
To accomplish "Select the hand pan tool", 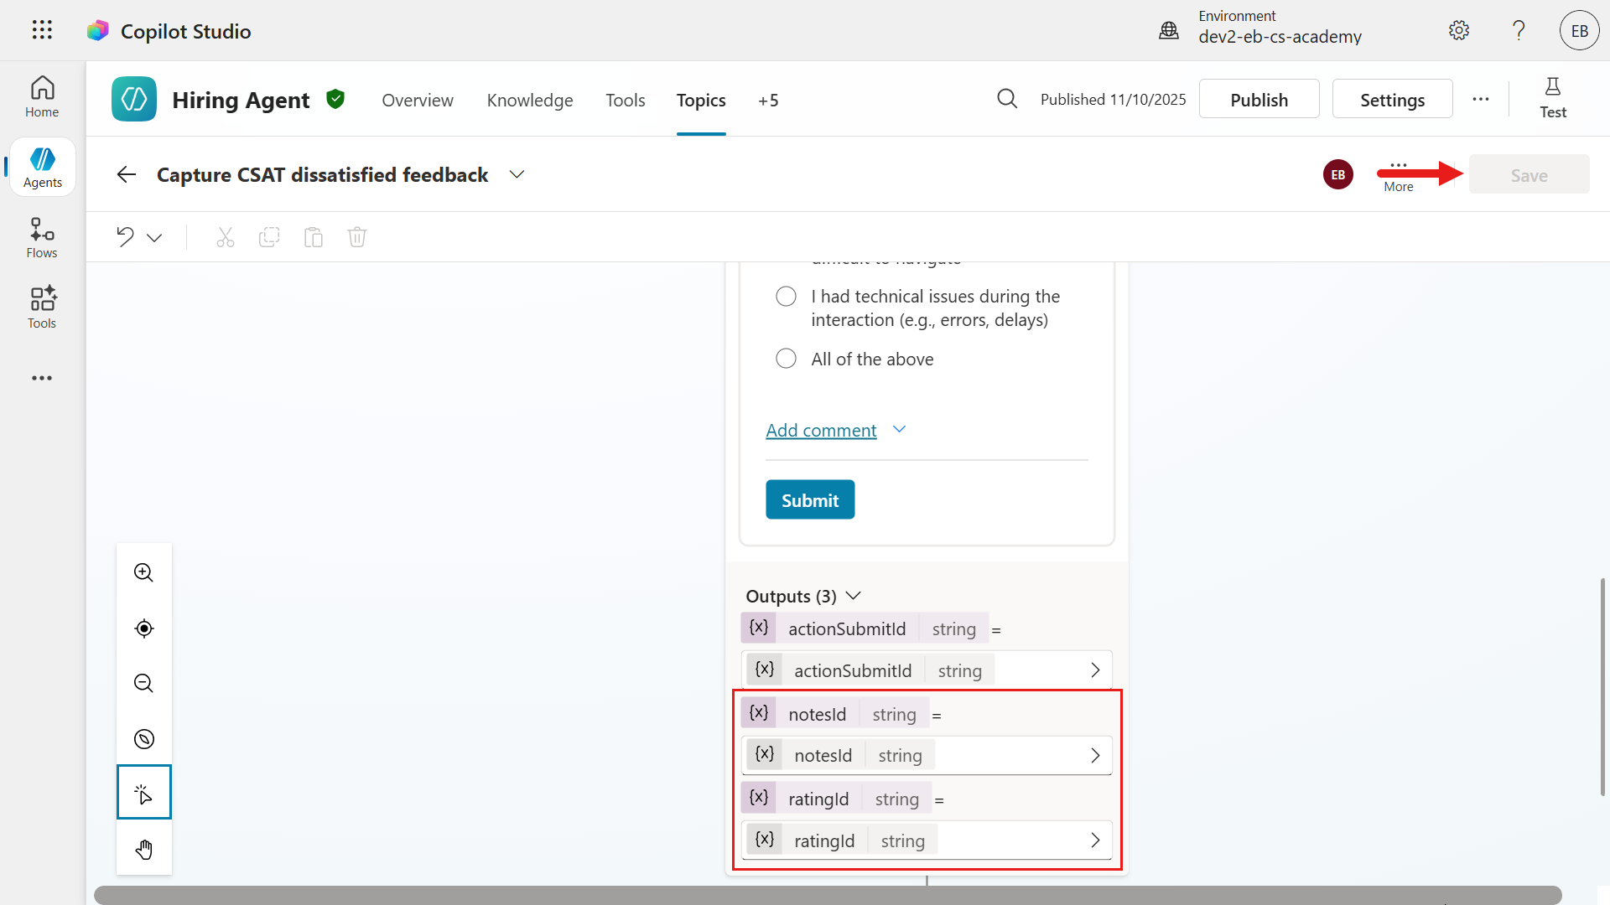I will click(143, 850).
